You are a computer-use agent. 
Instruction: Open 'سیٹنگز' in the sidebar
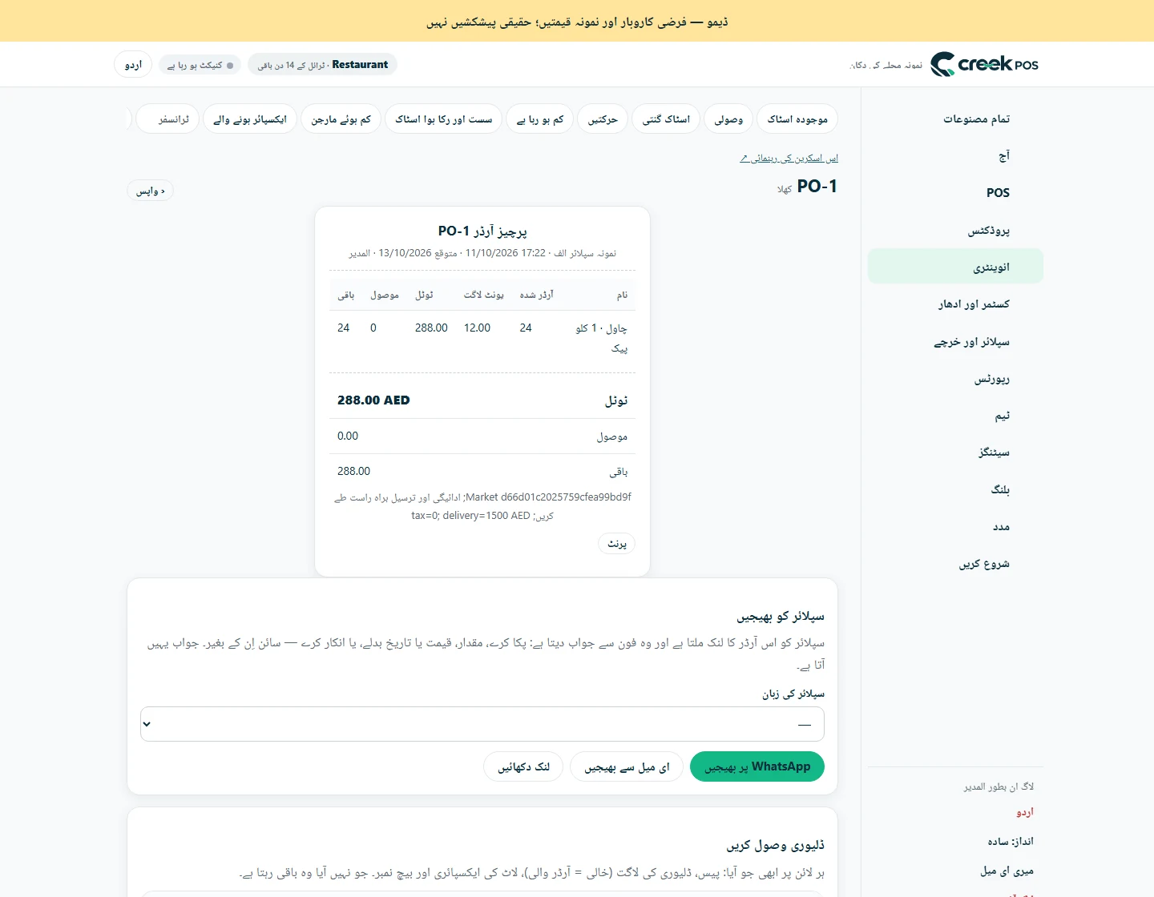pyautogui.click(x=955, y=452)
